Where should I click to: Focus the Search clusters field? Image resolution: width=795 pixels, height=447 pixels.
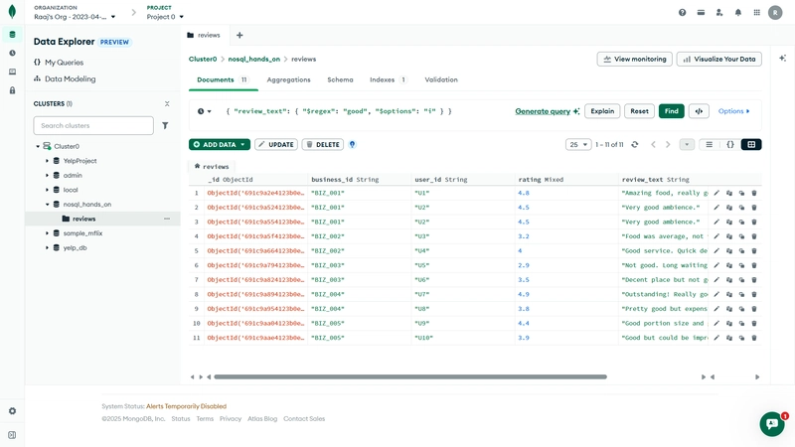(x=93, y=125)
